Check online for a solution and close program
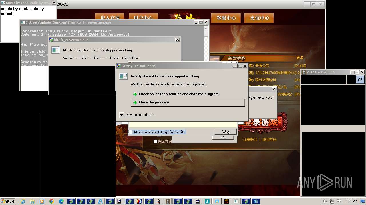Image resolution: width=366 pixels, height=205 pixels. click(x=179, y=94)
